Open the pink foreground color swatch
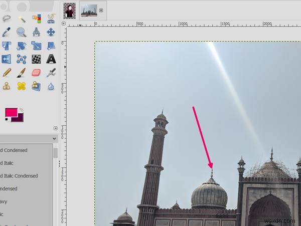This screenshot has width=301, height=226. pyautogui.click(x=12, y=113)
